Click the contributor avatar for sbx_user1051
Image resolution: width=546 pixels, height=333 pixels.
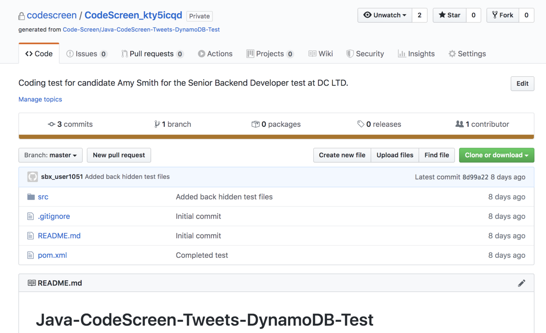coord(32,176)
